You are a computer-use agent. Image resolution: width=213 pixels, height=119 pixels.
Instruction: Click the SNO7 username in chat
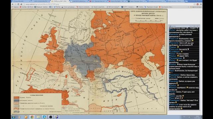[x=173, y=96]
